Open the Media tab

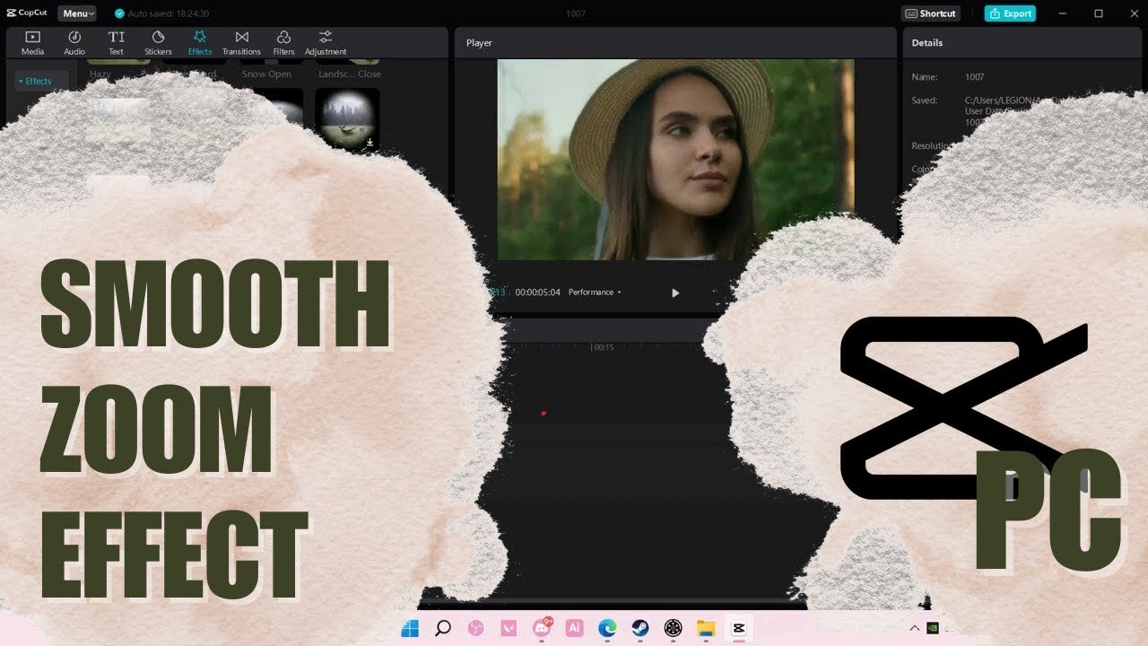32,42
